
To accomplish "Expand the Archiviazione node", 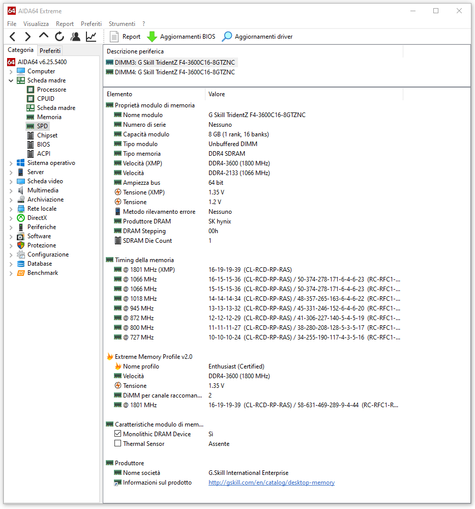I will pyautogui.click(x=11, y=200).
